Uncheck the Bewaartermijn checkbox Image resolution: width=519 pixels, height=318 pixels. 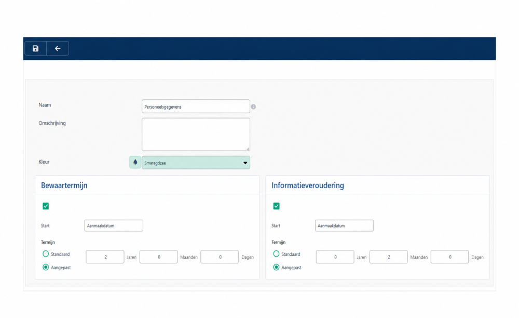point(46,206)
